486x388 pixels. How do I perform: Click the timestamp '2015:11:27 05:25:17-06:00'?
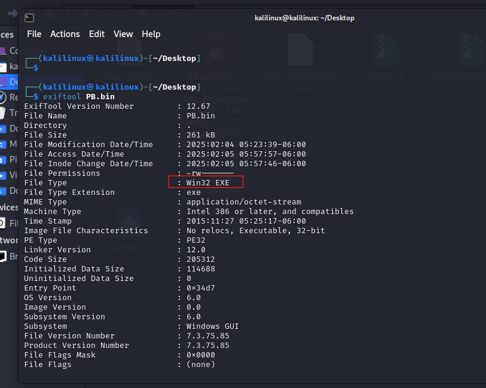(x=246, y=221)
